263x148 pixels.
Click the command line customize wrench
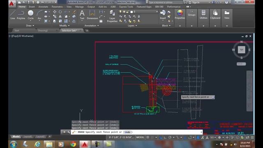[x=69, y=132]
